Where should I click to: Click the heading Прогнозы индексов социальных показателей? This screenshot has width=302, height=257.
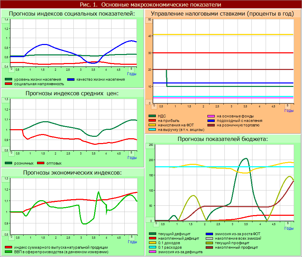(72, 14)
